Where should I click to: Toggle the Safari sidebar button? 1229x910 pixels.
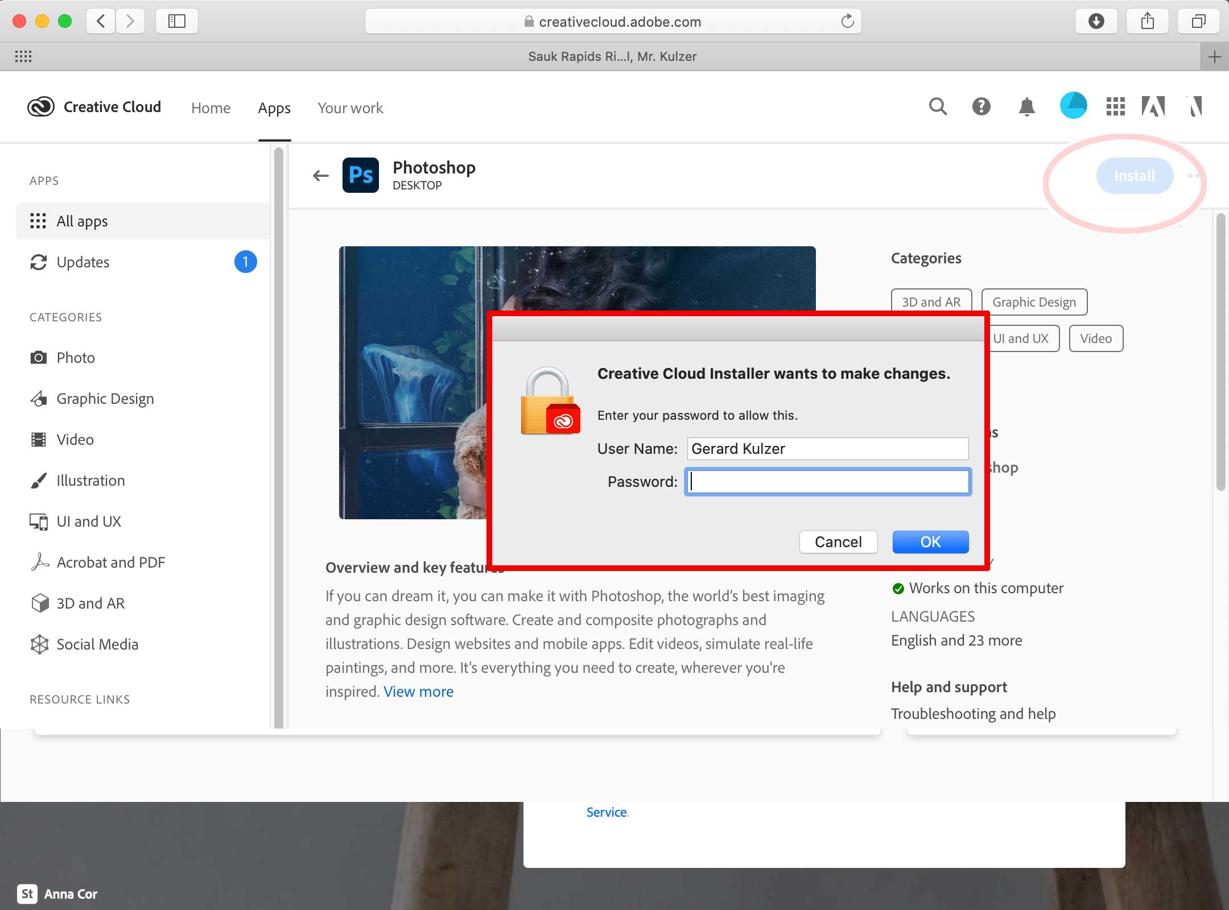click(x=177, y=22)
